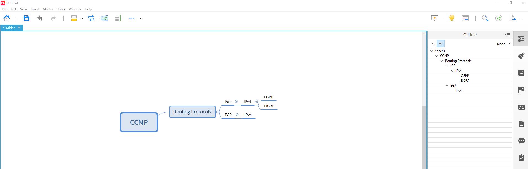The image size is (528, 169).
Task: Open the Modify menu
Action: pos(48,9)
